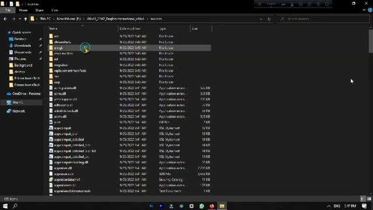
Task: Click This PC in address path
Action: [45, 19]
